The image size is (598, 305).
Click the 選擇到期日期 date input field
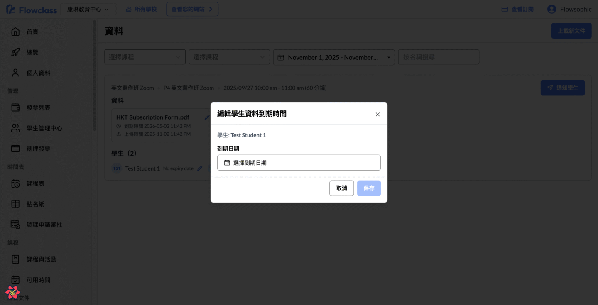(299, 163)
